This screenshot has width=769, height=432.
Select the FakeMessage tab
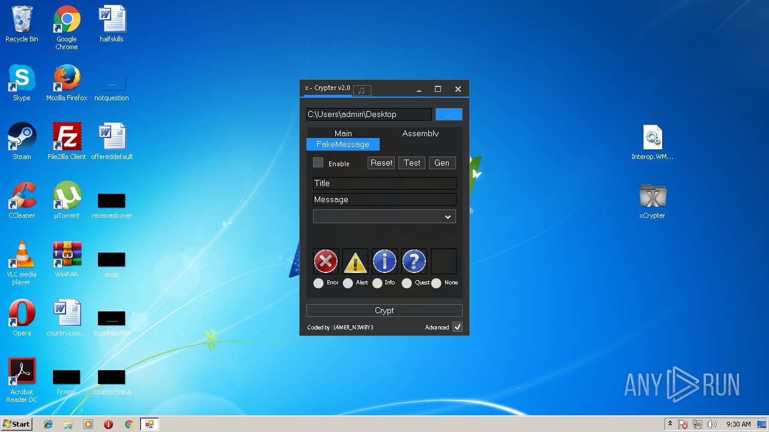[x=343, y=144]
